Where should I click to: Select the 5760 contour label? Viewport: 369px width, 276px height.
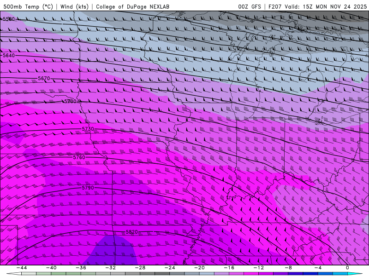(79, 157)
